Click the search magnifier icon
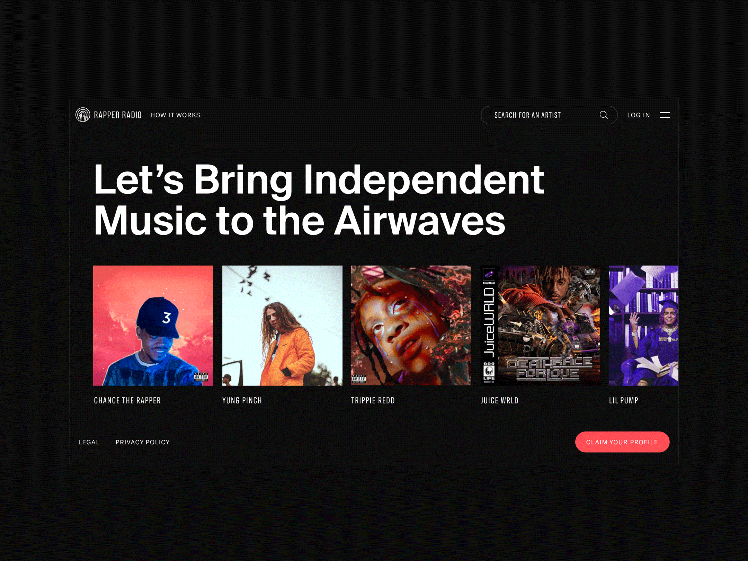 click(x=604, y=115)
